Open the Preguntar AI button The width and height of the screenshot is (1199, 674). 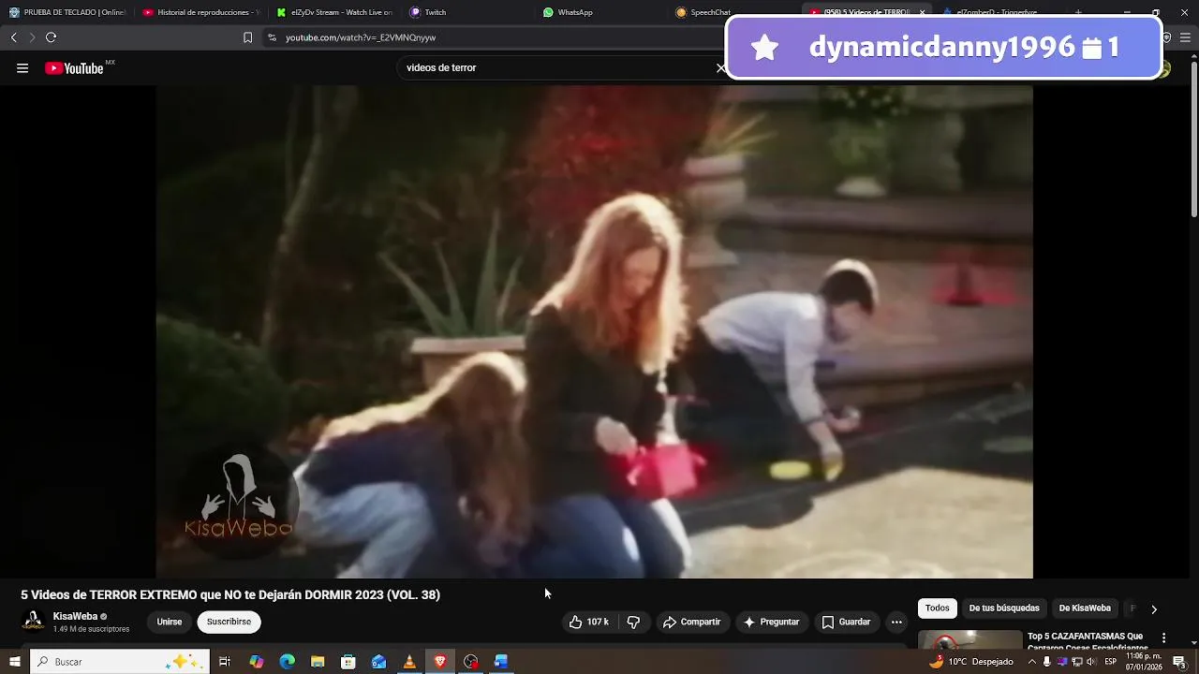tap(771, 622)
